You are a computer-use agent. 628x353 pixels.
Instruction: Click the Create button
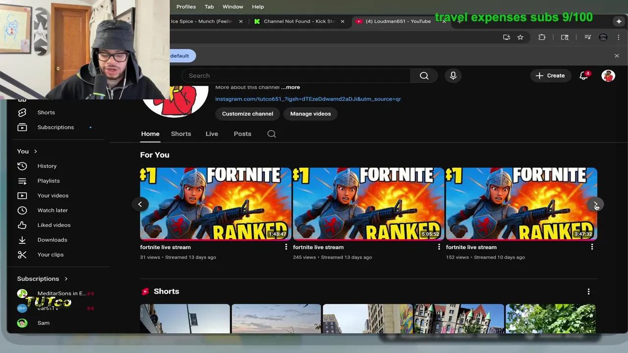point(550,76)
